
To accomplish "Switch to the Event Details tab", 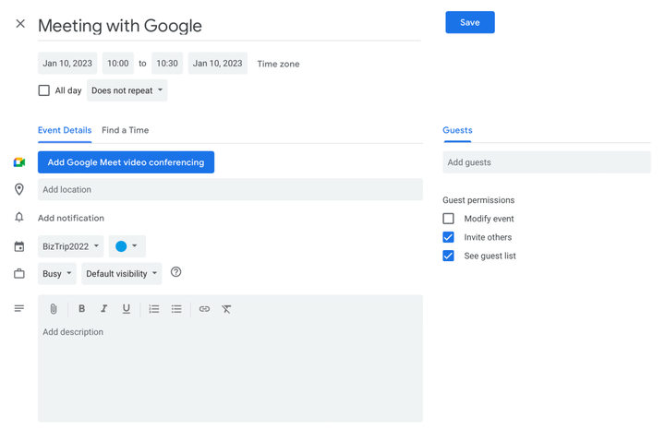I will [65, 130].
